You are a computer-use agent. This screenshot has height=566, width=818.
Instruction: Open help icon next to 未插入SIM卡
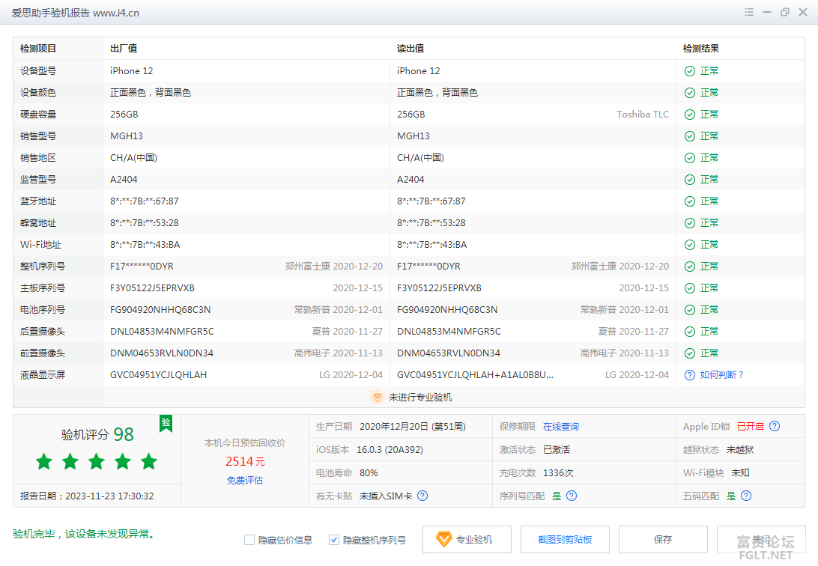click(422, 496)
